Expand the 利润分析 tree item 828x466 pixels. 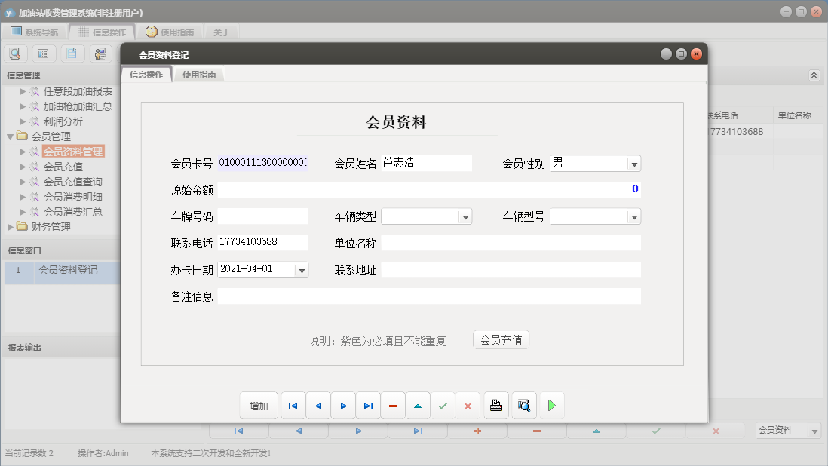23,121
